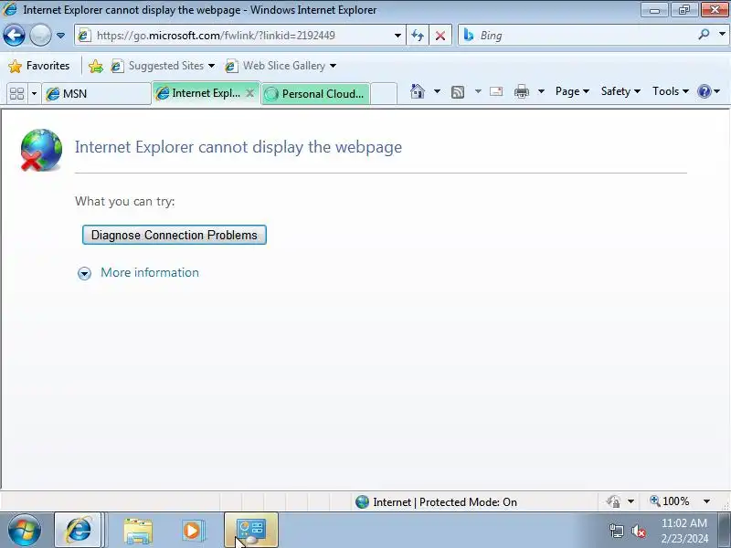This screenshot has height=548, width=731.
Task: Click the error globe icon
Action: click(41, 150)
